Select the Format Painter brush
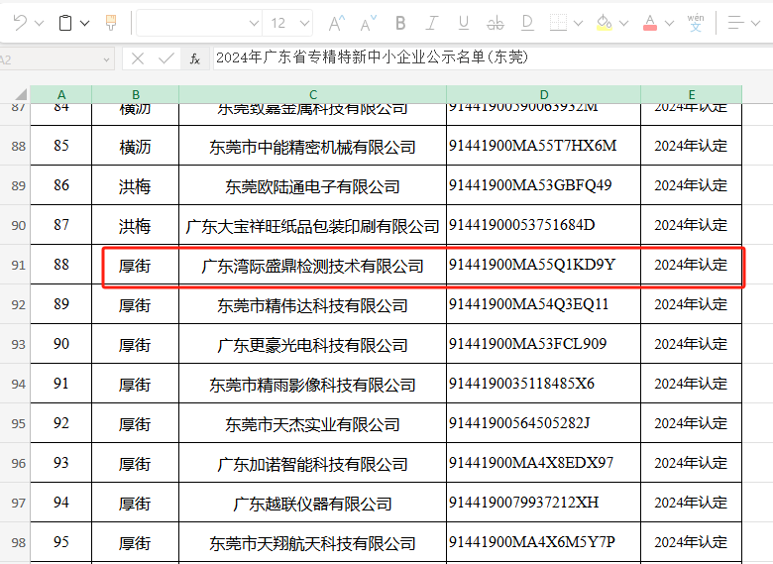773x564 pixels. [110, 23]
